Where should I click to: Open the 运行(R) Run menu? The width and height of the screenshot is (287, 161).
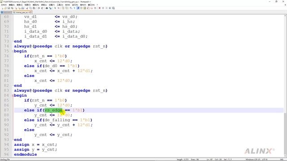[x=75, y=5]
